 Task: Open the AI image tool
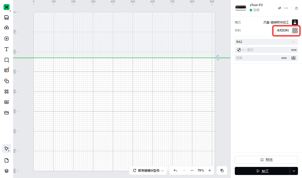(7, 102)
